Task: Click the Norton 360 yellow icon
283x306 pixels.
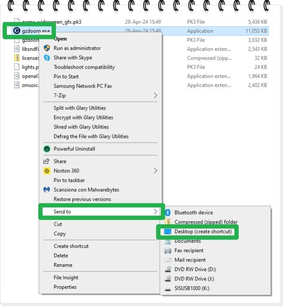Action: coord(47,171)
